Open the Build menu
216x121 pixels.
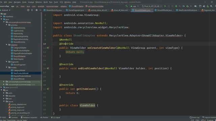[46, 2]
